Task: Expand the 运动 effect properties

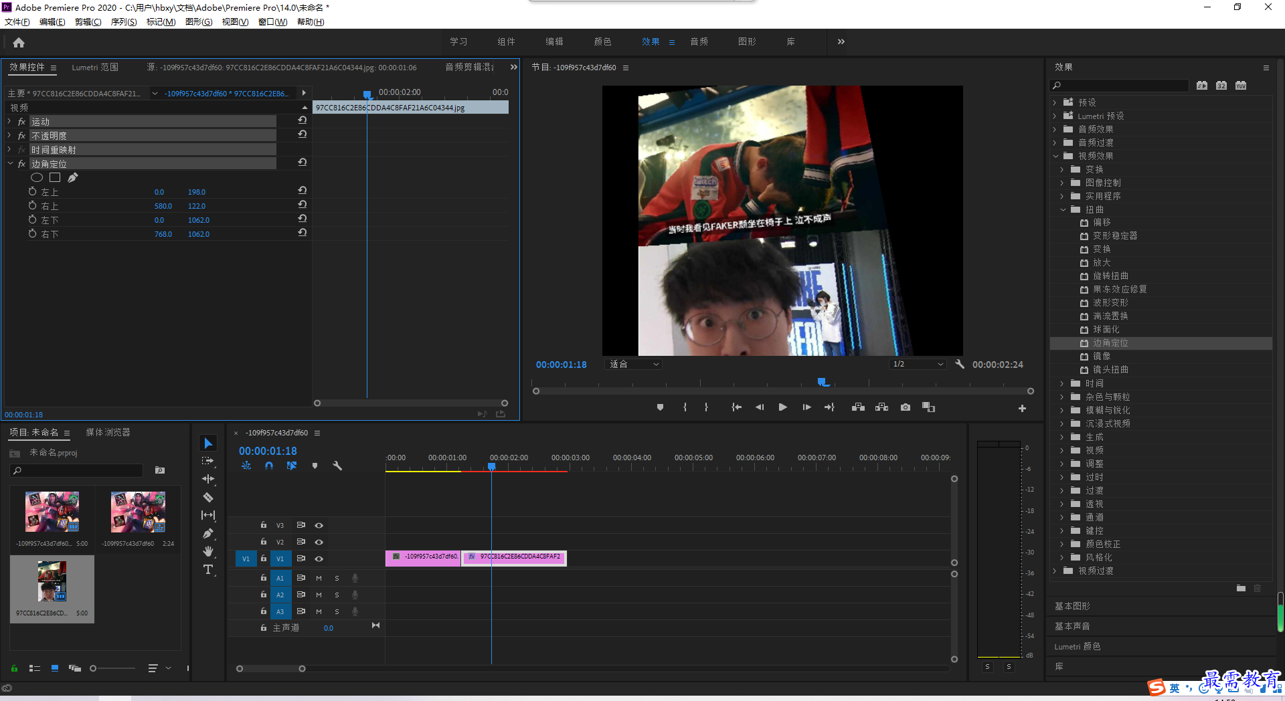Action: [x=9, y=121]
